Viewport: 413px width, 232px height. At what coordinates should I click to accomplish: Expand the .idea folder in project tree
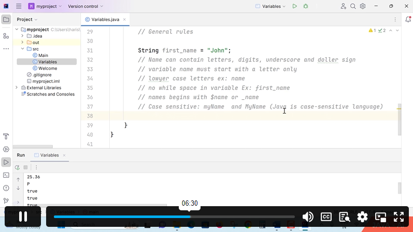22,36
